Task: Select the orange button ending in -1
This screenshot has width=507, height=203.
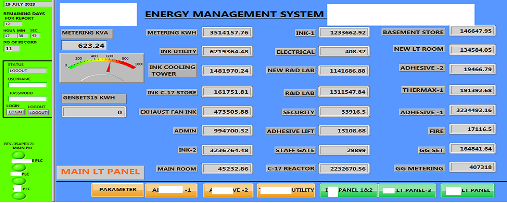Action: click(171, 190)
